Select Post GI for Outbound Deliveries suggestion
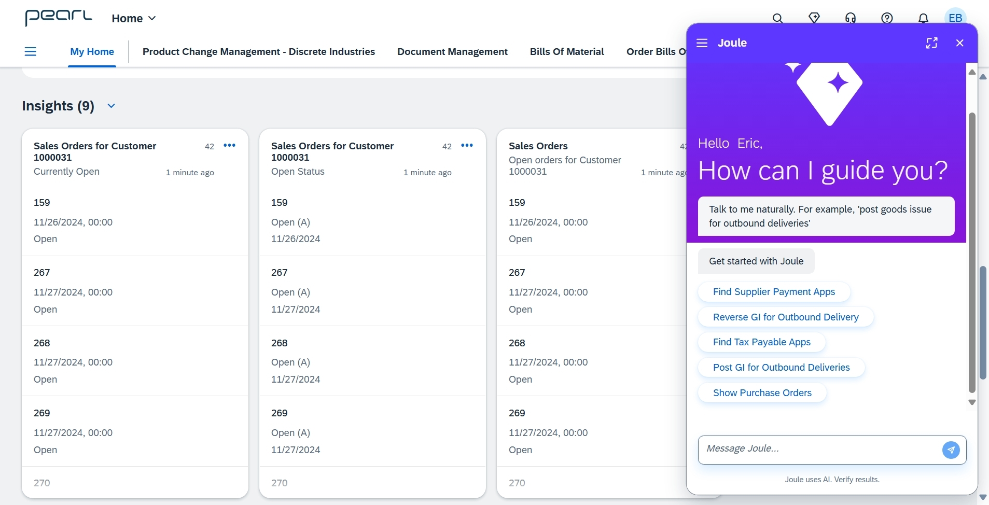The image size is (989, 505). point(781,368)
